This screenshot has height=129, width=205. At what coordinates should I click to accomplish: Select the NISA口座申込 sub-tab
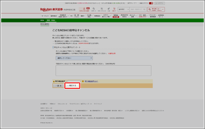point(45,24)
